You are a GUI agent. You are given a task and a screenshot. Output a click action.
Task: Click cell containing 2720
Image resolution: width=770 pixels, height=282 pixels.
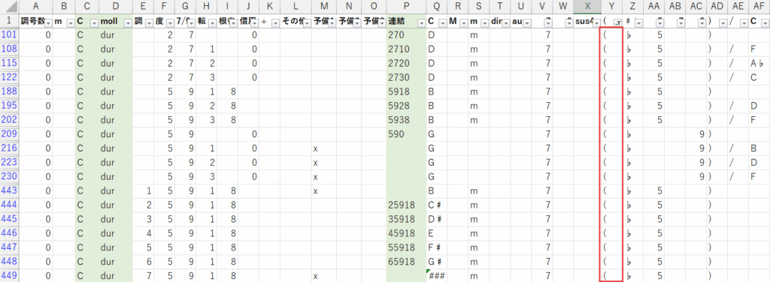[406, 64]
